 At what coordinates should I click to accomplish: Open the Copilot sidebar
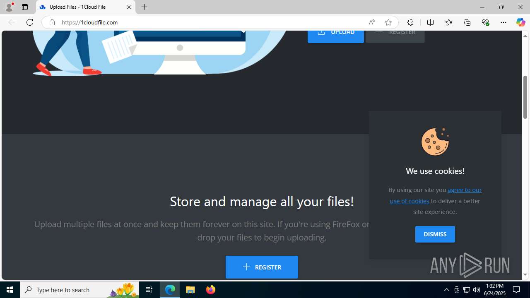pyautogui.click(x=520, y=22)
